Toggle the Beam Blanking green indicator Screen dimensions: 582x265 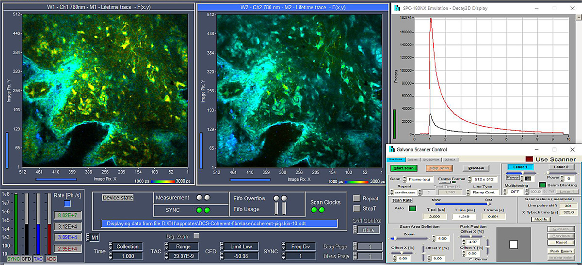pos(542,185)
